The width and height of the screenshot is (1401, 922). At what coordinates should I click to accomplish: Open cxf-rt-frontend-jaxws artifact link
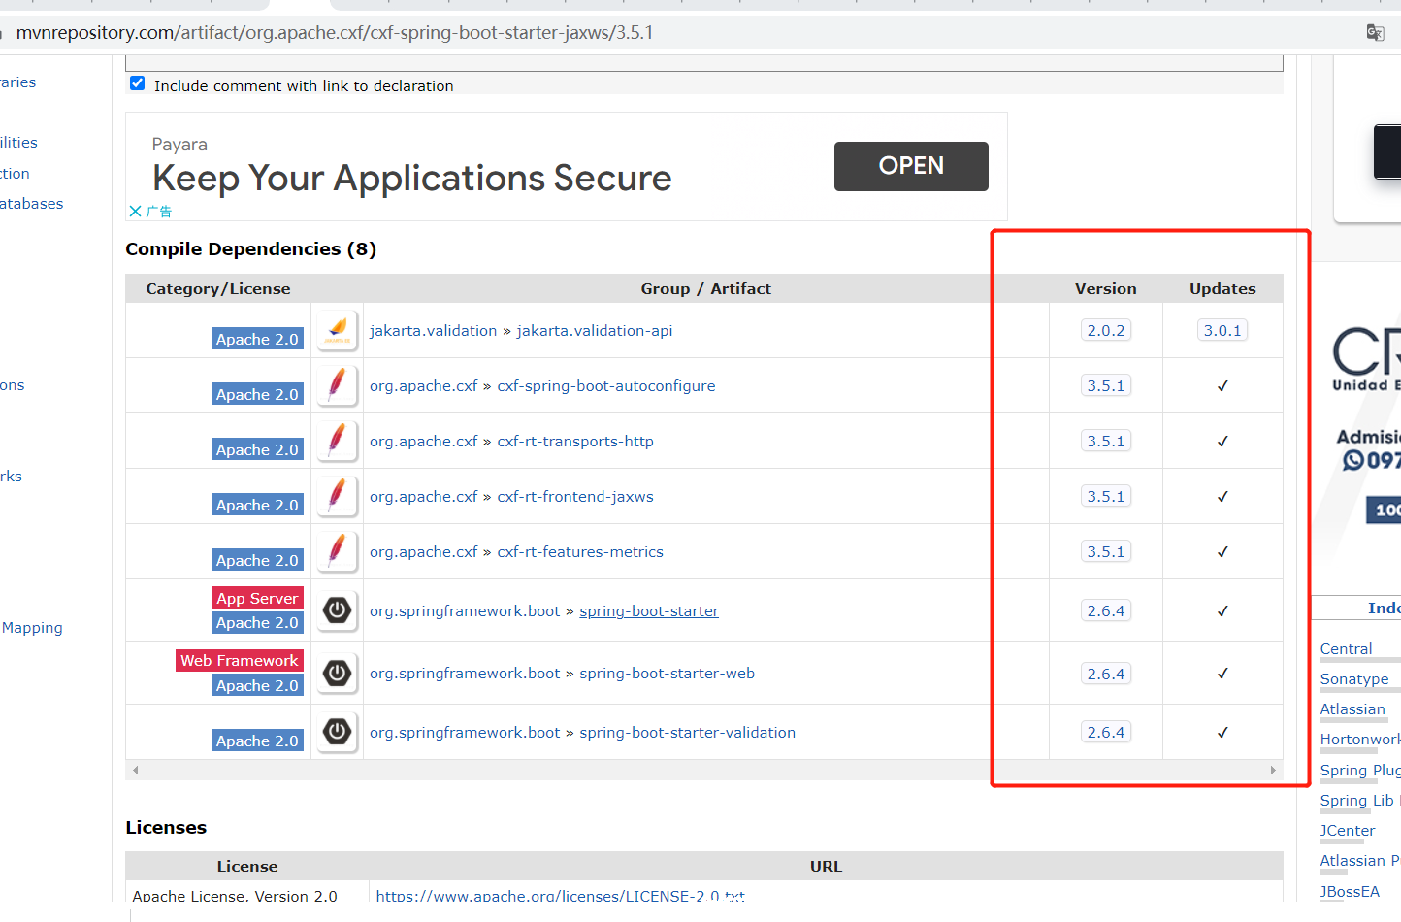coord(575,497)
